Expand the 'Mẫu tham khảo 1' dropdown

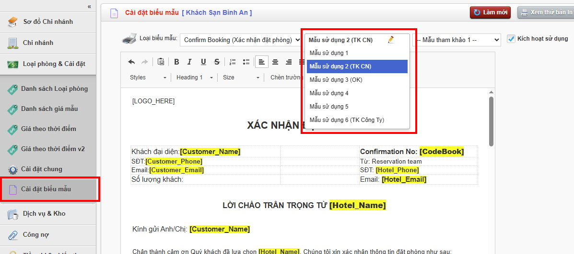457,40
